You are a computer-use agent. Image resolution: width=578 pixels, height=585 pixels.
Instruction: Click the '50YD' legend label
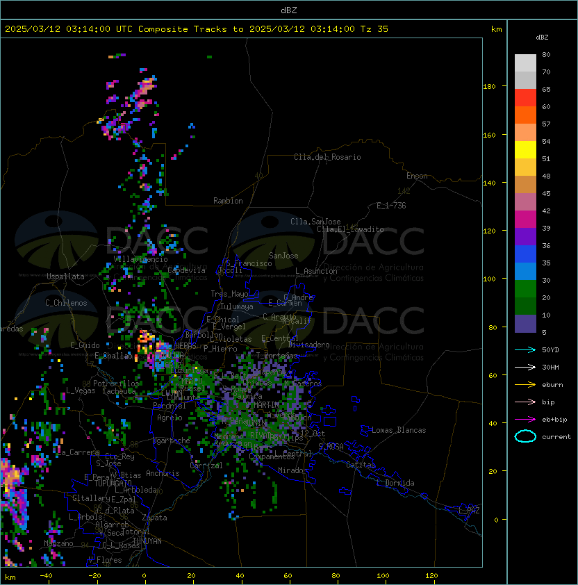click(550, 350)
